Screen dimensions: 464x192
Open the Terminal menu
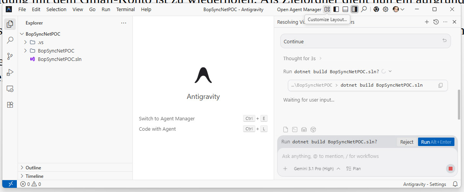pyautogui.click(x=126, y=9)
